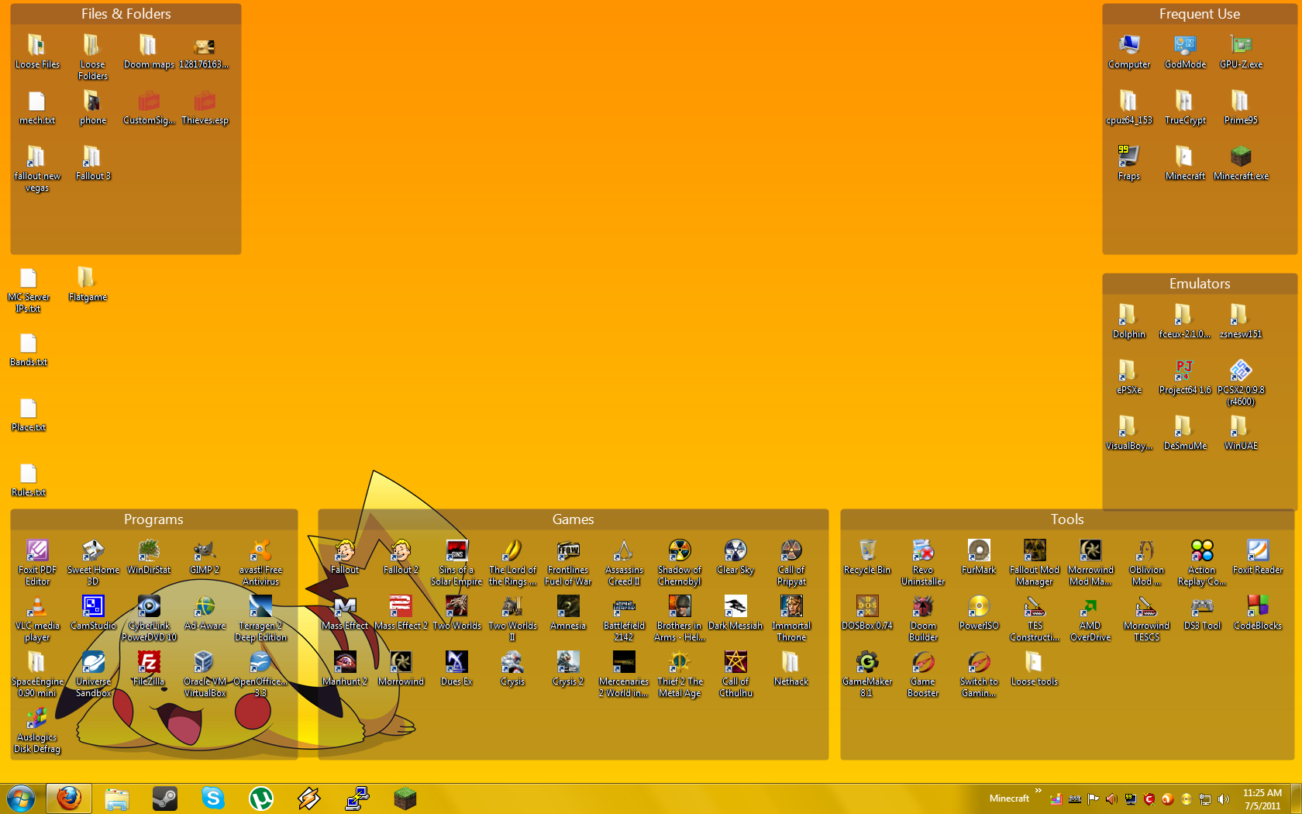Open Winamp from the taskbar

pyautogui.click(x=309, y=798)
